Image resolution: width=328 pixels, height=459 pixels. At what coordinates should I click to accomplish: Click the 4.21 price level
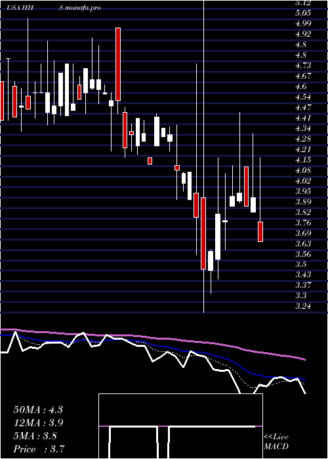pos(303,150)
